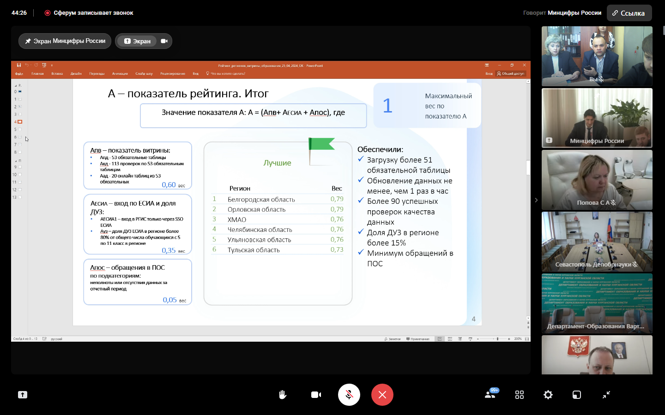The width and height of the screenshot is (665, 415).
Task: Collapse second section in slide thumbnails panel
Action: click(x=15, y=161)
